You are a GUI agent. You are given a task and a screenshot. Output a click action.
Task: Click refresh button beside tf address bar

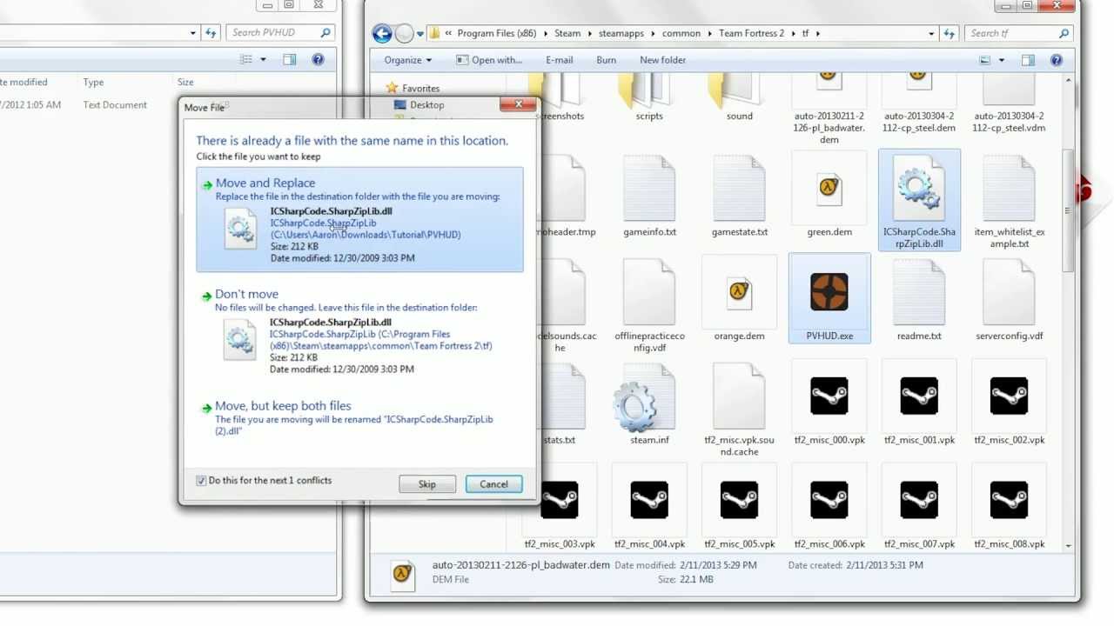950,33
